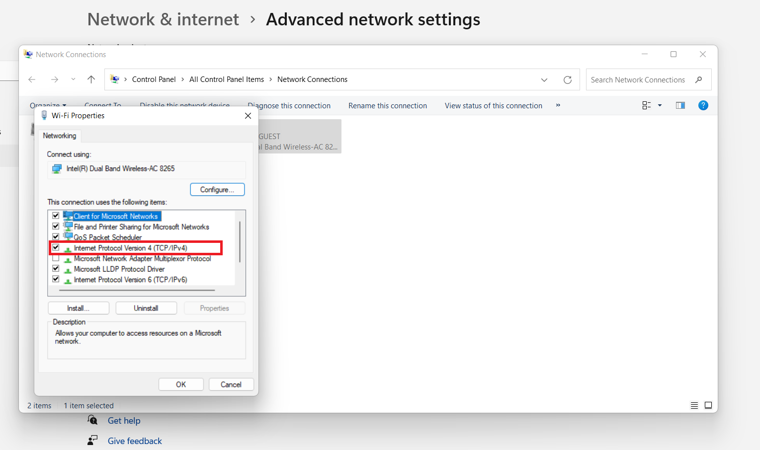This screenshot has height=450, width=760.
Task: Click Rename this connection
Action: (x=388, y=106)
